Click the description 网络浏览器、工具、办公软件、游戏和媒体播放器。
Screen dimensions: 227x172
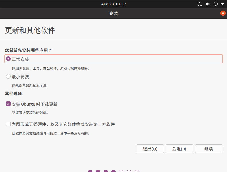[x=51, y=69]
